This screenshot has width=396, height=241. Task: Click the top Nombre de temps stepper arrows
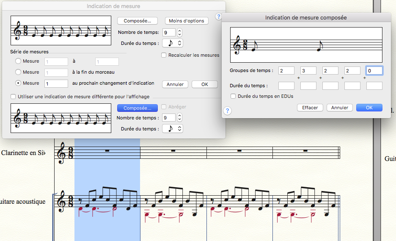[x=179, y=33]
